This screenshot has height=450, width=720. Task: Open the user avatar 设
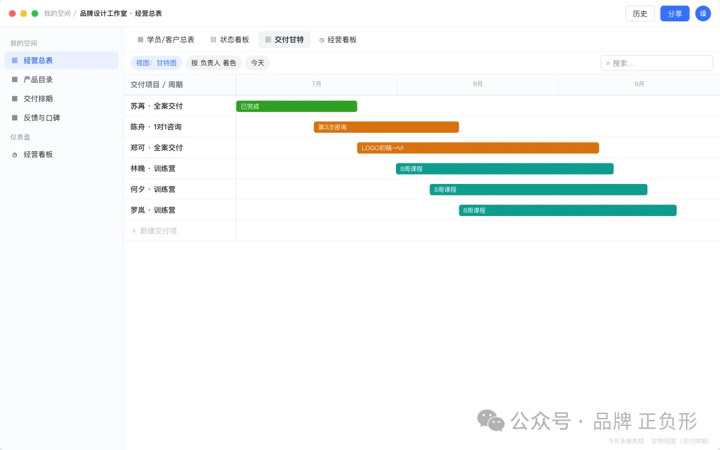click(703, 13)
